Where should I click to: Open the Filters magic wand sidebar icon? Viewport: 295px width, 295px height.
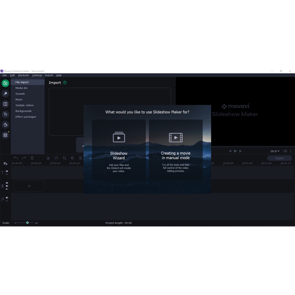5,94
